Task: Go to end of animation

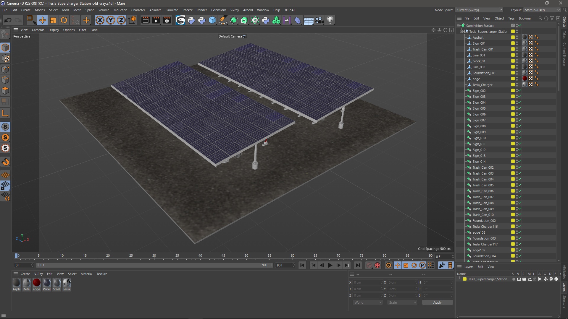Action: (x=358, y=265)
